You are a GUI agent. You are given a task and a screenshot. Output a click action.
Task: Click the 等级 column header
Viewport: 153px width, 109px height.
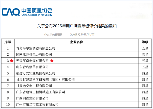click(145, 42)
